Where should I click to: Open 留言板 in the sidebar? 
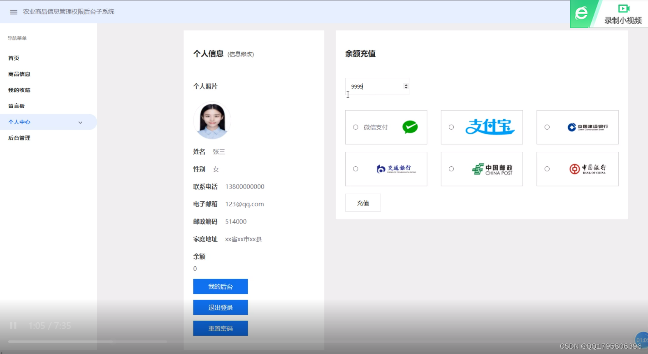coord(16,106)
